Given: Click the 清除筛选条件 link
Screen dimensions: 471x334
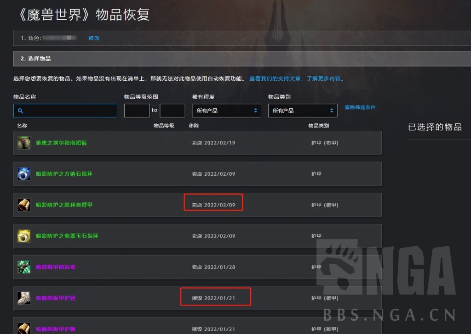Looking at the screenshot, I should [x=360, y=107].
